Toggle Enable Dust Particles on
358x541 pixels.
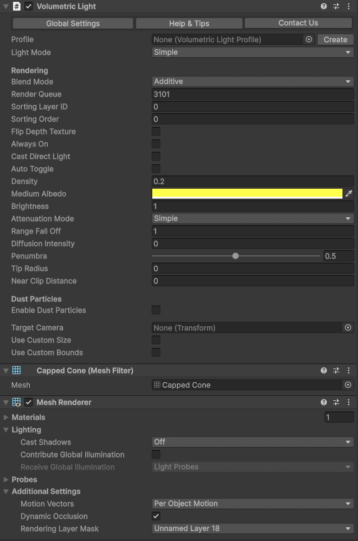pos(155,310)
